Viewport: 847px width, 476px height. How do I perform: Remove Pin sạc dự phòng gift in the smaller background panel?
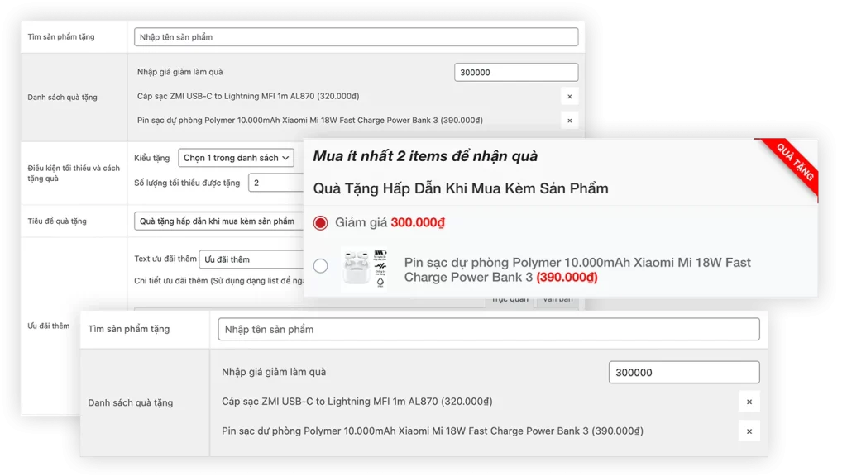[x=569, y=121]
